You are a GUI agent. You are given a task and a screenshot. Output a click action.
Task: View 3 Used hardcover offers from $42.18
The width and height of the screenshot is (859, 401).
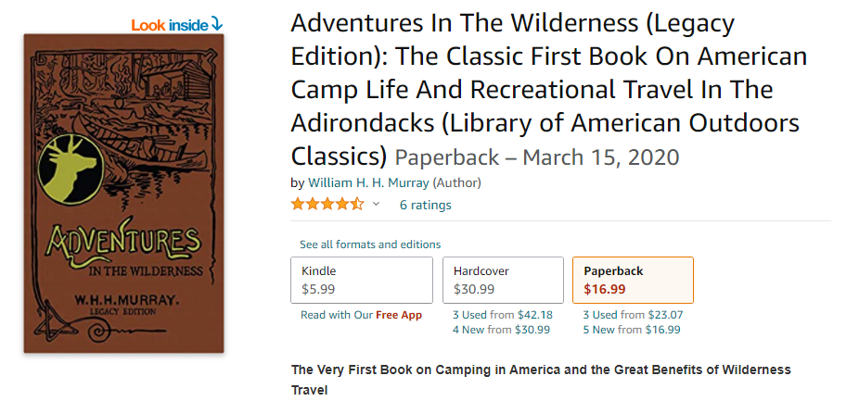(502, 315)
